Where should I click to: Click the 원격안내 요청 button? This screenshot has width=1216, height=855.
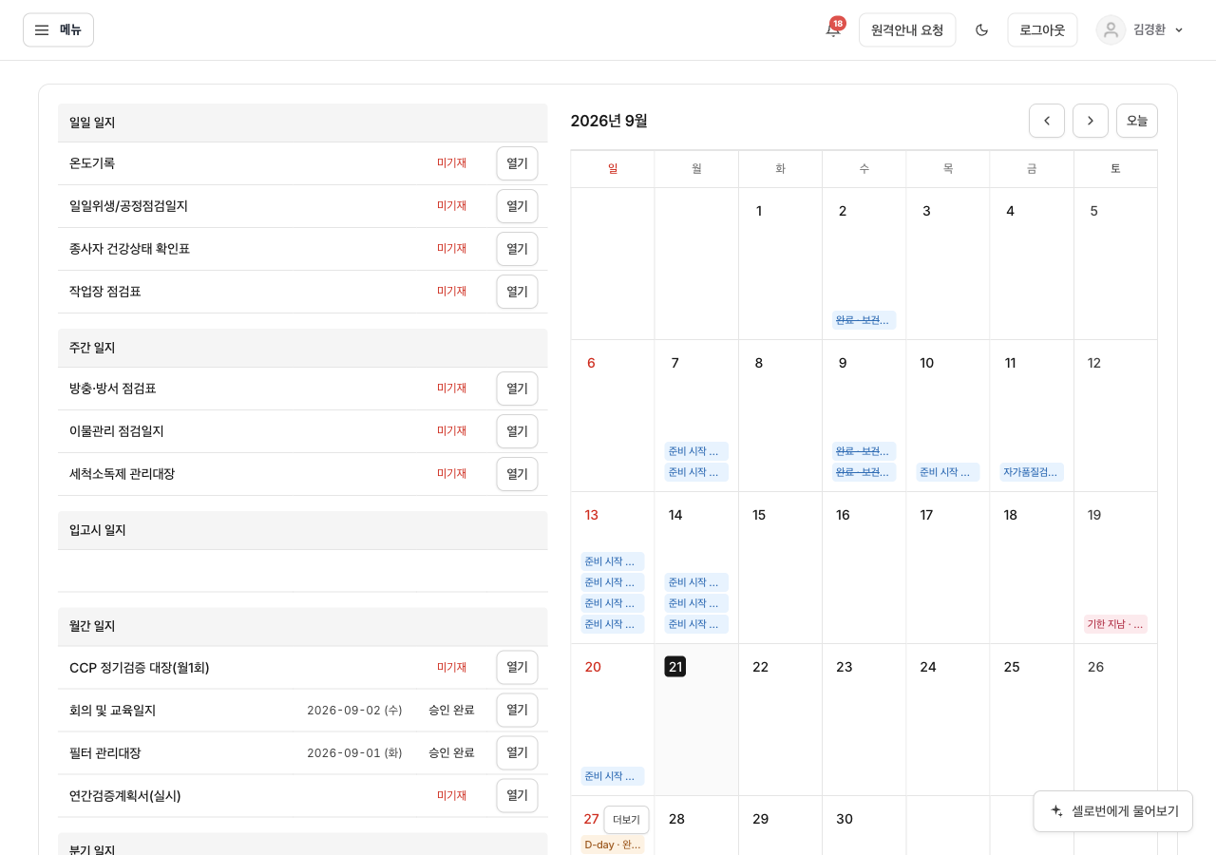pyautogui.click(x=907, y=29)
